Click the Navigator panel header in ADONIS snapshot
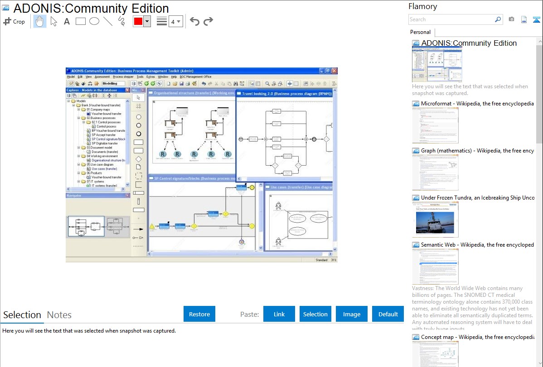Viewport: 543px width, 367px height. tap(98, 195)
